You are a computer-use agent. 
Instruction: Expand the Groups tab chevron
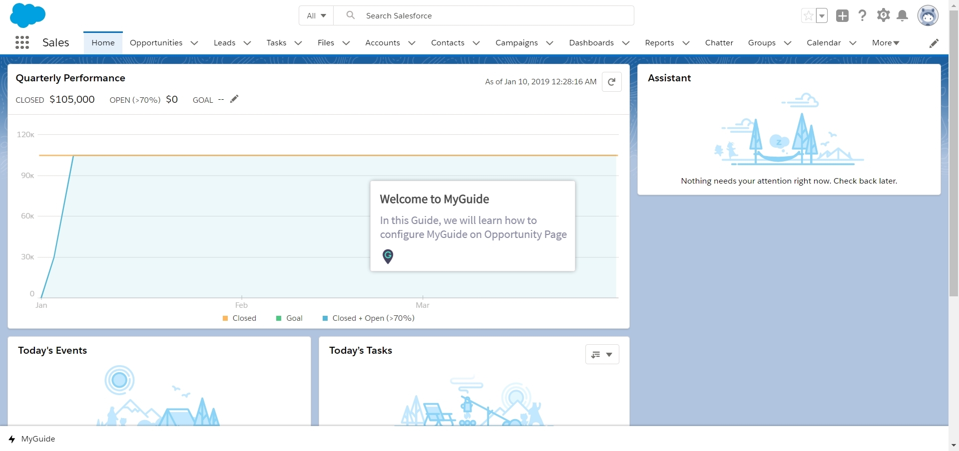[787, 43]
